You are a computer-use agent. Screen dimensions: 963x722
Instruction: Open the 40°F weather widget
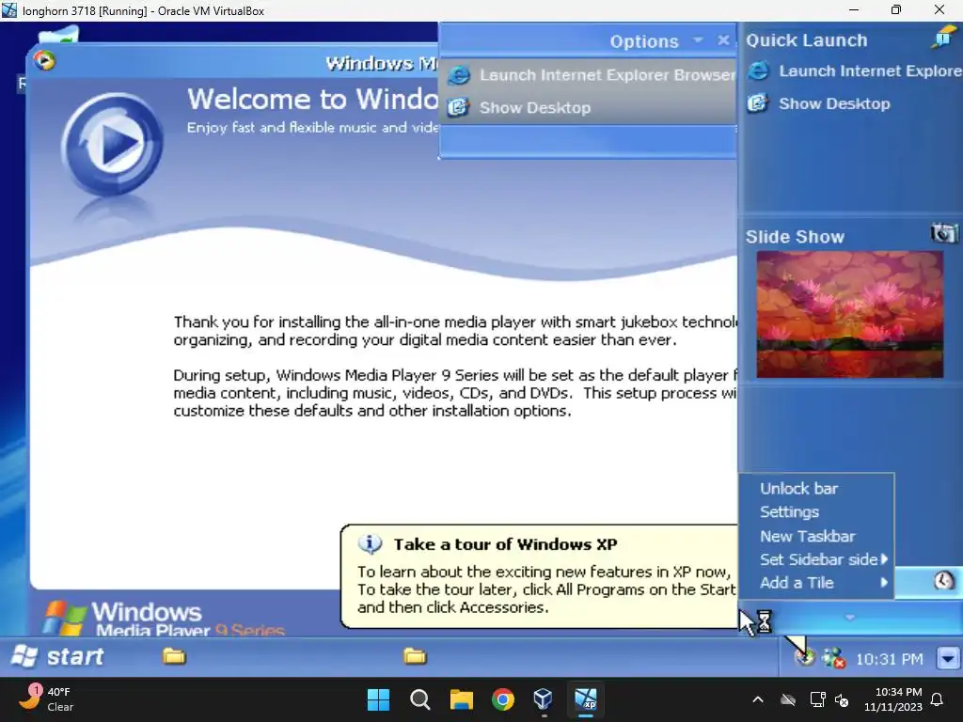(x=46, y=699)
